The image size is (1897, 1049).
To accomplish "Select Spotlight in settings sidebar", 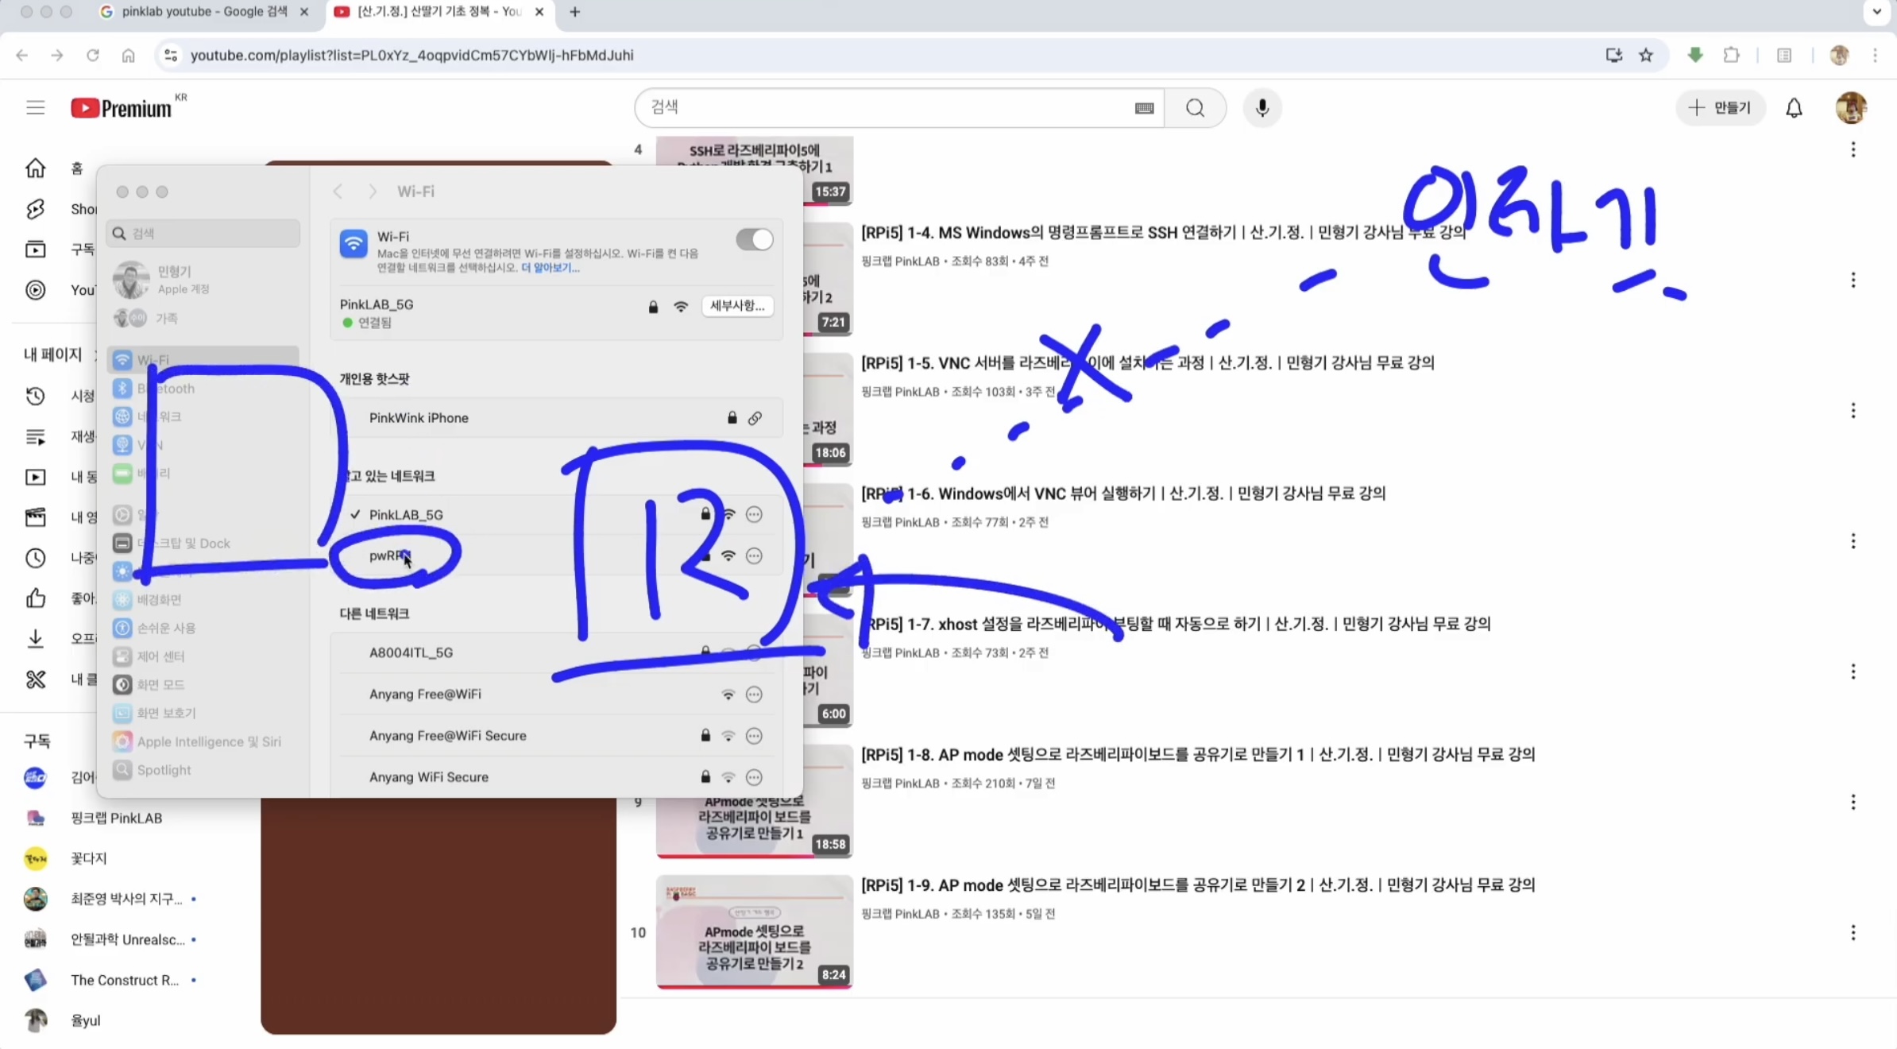I will tap(164, 770).
